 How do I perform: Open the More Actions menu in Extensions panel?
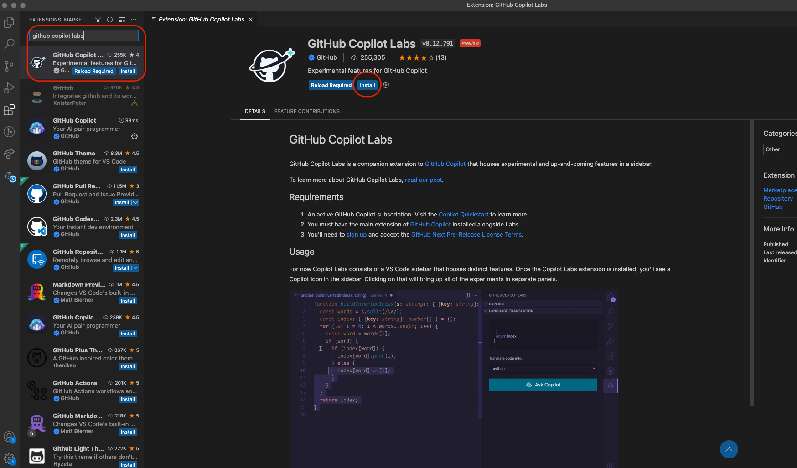[x=133, y=20]
